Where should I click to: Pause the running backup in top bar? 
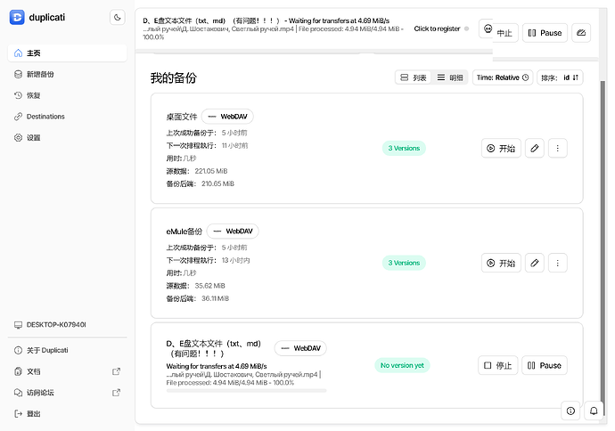coord(545,33)
